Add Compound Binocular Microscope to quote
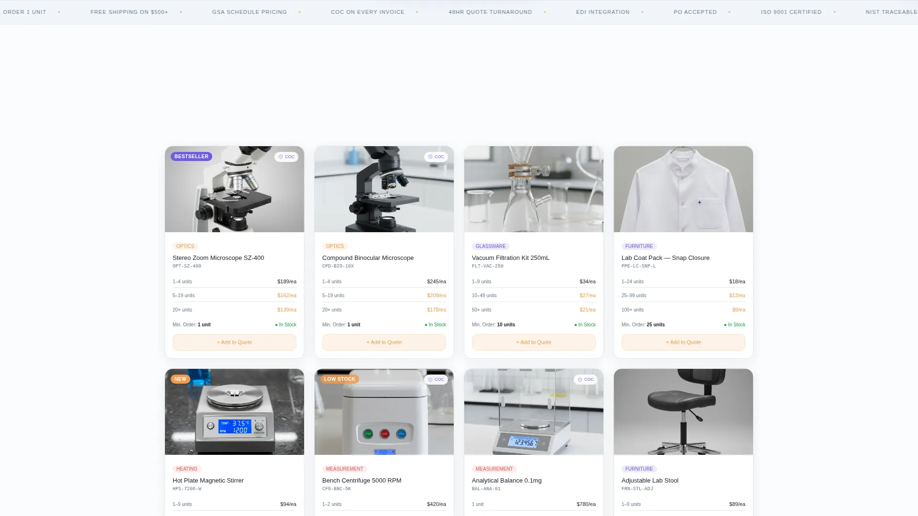Image resolution: width=918 pixels, height=516 pixels. coord(384,342)
